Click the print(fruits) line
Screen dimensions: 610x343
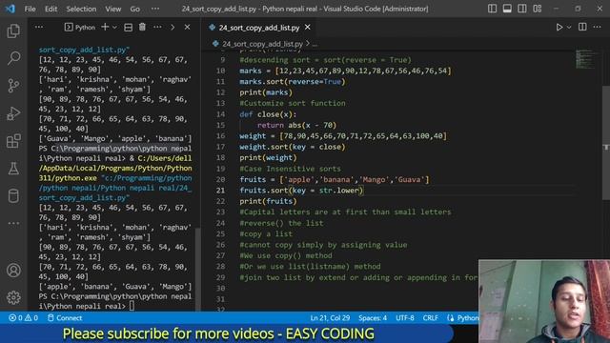pyautogui.click(x=268, y=201)
